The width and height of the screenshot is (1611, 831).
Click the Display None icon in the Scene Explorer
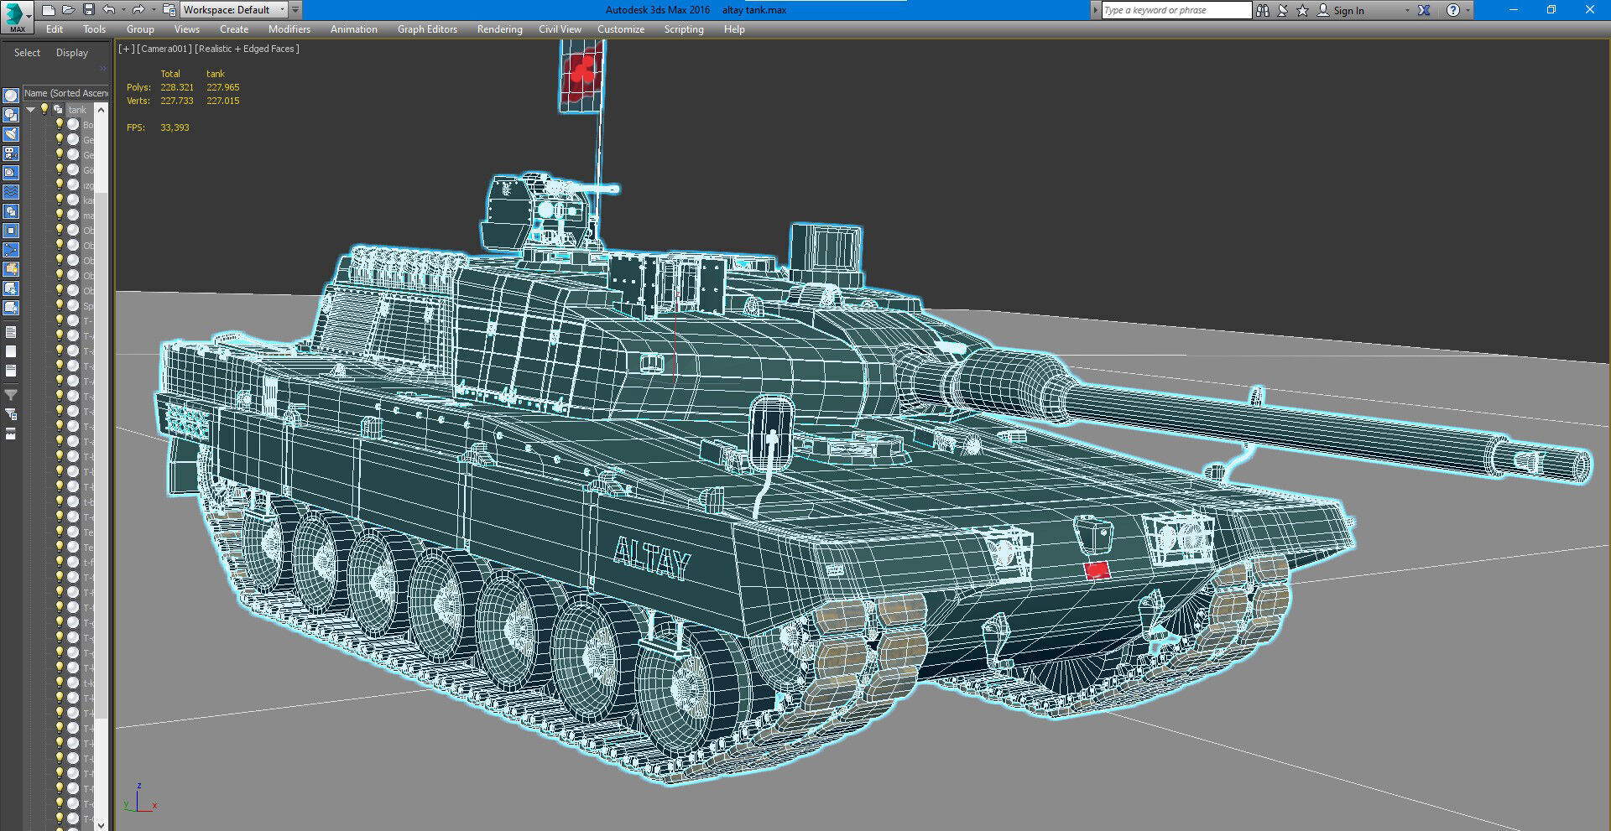pos(11,352)
